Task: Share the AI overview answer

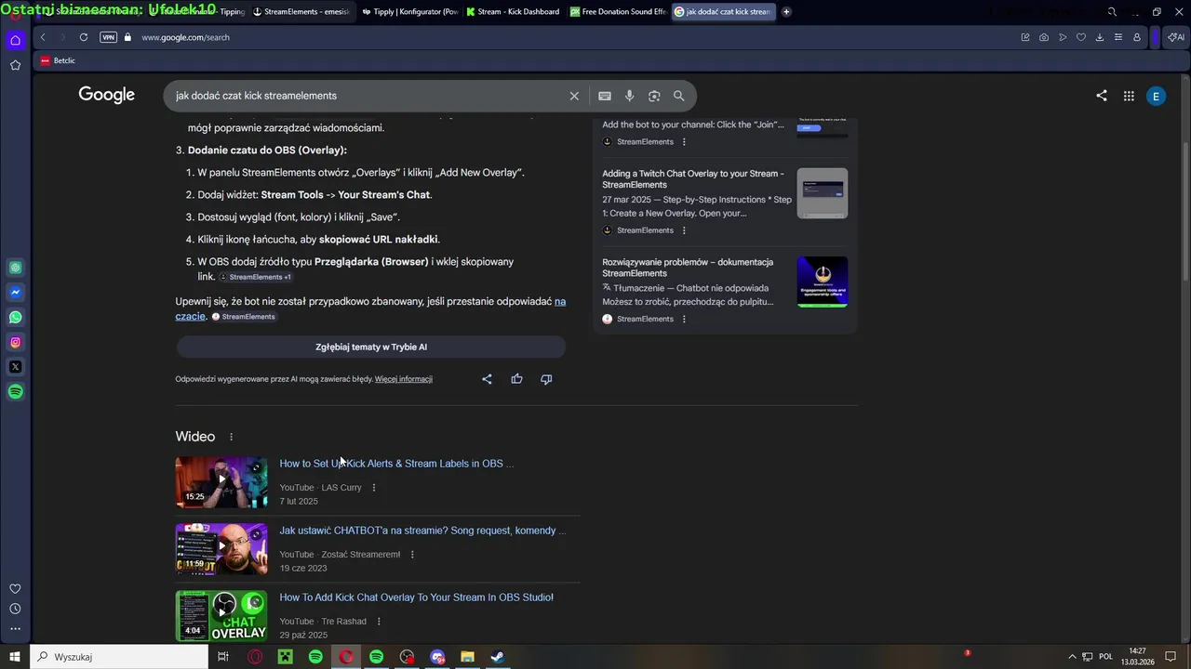Action: tap(487, 379)
